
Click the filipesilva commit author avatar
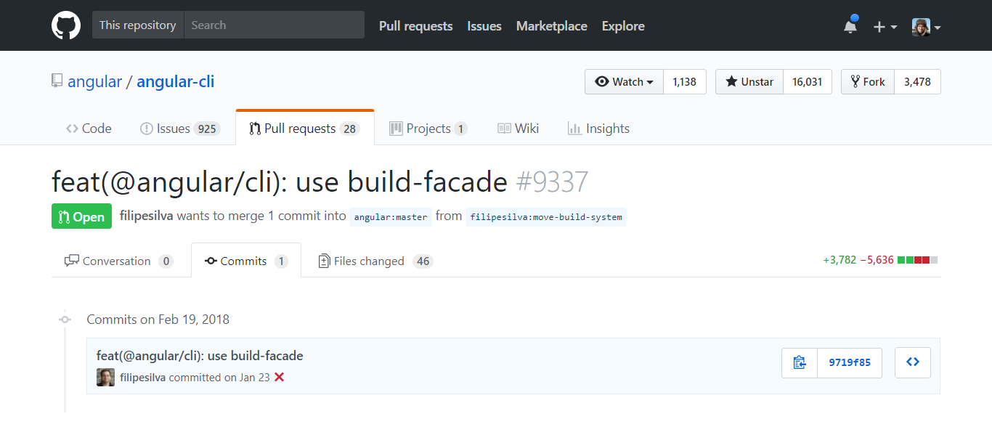(x=105, y=378)
